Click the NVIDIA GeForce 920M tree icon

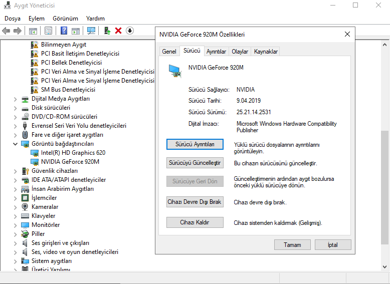point(34,162)
